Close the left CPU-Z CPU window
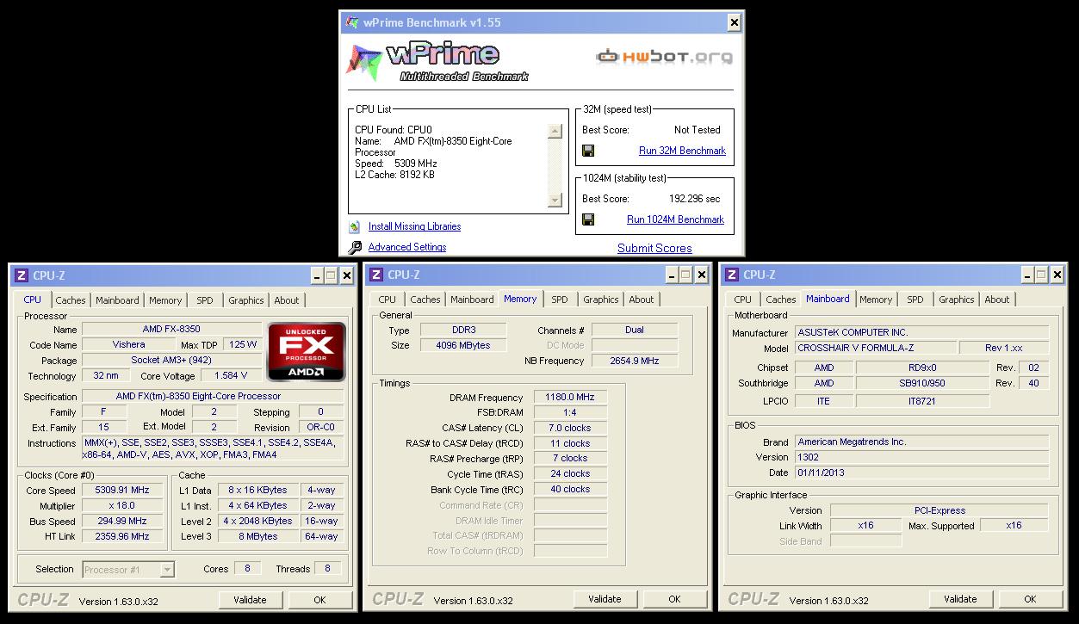This screenshot has height=624, width=1079. 346,275
